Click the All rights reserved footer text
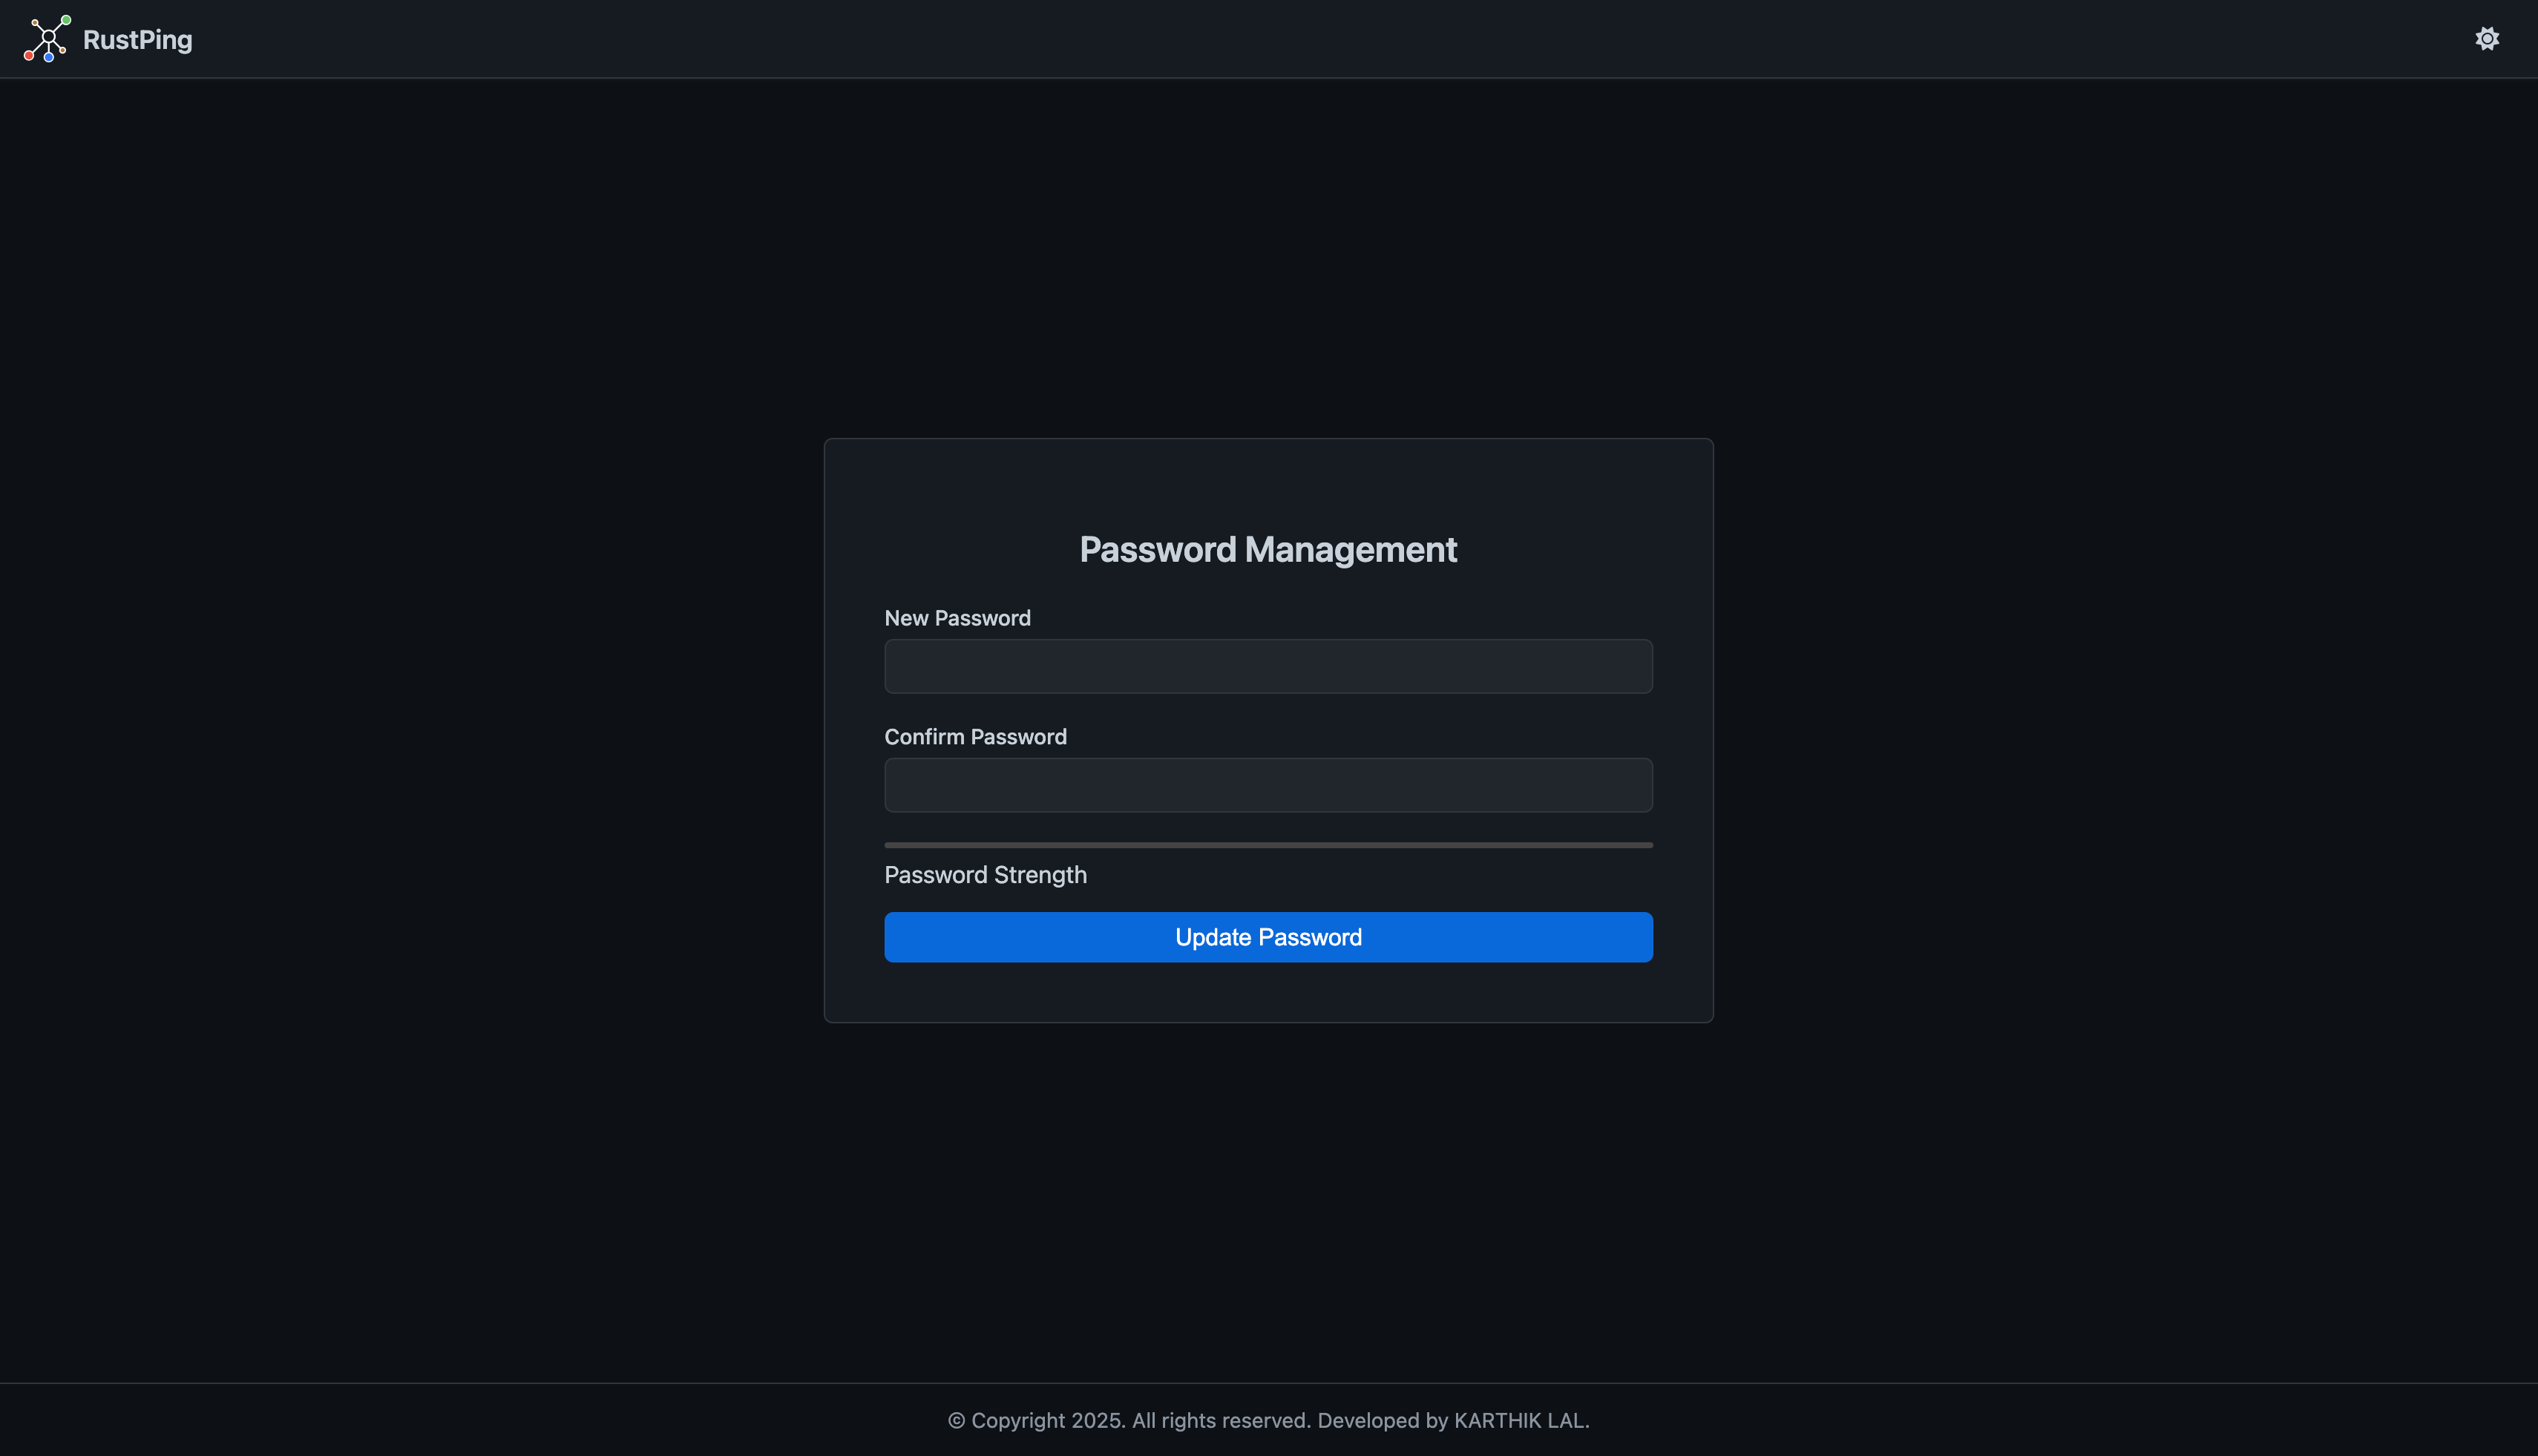This screenshot has width=2538, height=1456. [x=1221, y=1420]
